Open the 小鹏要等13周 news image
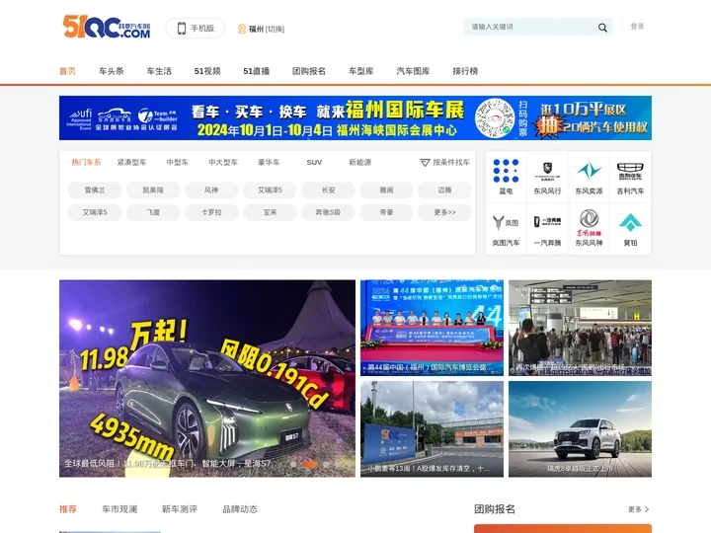The height and width of the screenshot is (533, 711). click(x=432, y=428)
